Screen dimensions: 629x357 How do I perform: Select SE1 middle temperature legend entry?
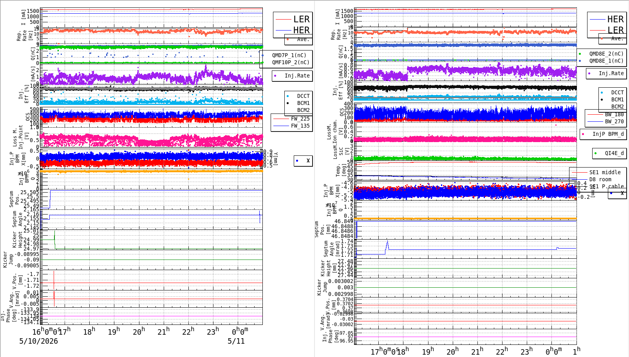click(x=596, y=172)
